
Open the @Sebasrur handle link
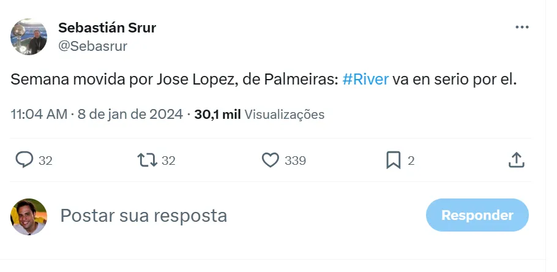tap(92, 46)
